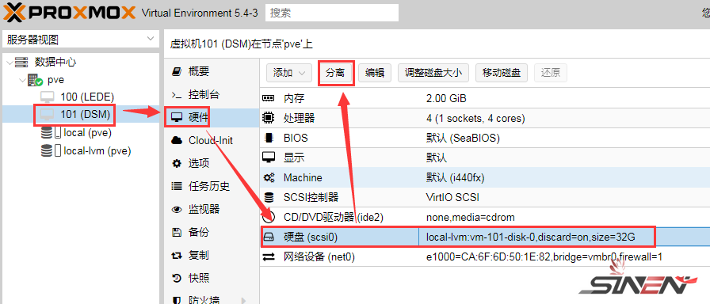710x304 pixels.
Task: Click the CPU chip icon of 处理器
Action: [269, 118]
